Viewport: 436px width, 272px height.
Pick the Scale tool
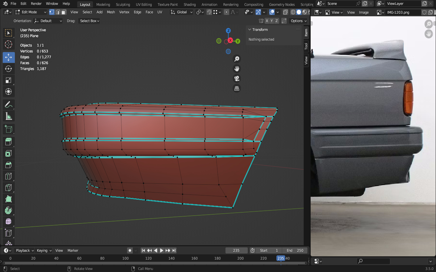click(x=8, y=80)
